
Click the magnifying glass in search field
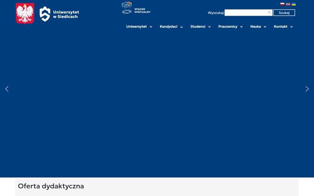click(270, 13)
